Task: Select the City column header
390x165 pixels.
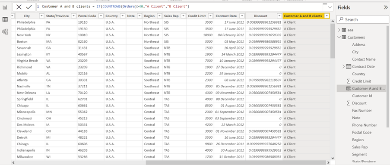Action: point(30,16)
